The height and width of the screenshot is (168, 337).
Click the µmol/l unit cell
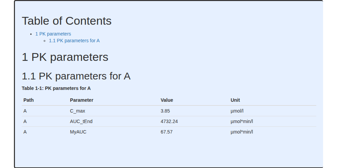coord(237,111)
